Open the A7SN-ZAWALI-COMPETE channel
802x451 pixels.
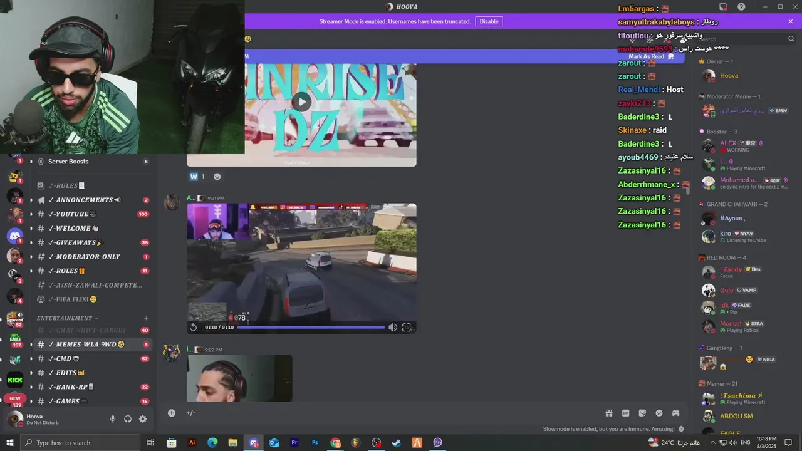pyautogui.click(x=92, y=285)
